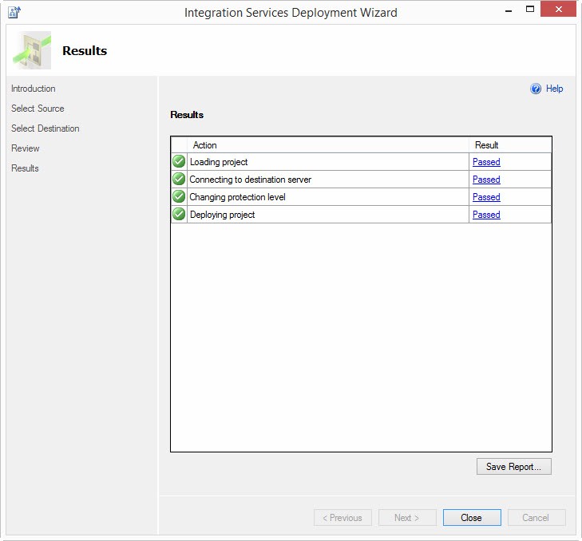The width and height of the screenshot is (582, 541).
Task: Click the status icon beside Deploying project
Action: 179,215
